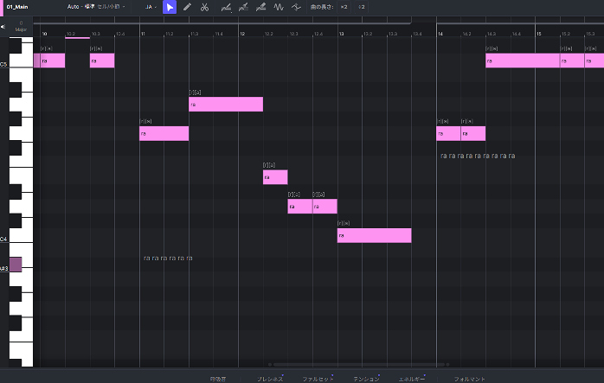Select the wavy-line tool left of 曲の長さ
This screenshot has width=604, height=383.
point(297,7)
